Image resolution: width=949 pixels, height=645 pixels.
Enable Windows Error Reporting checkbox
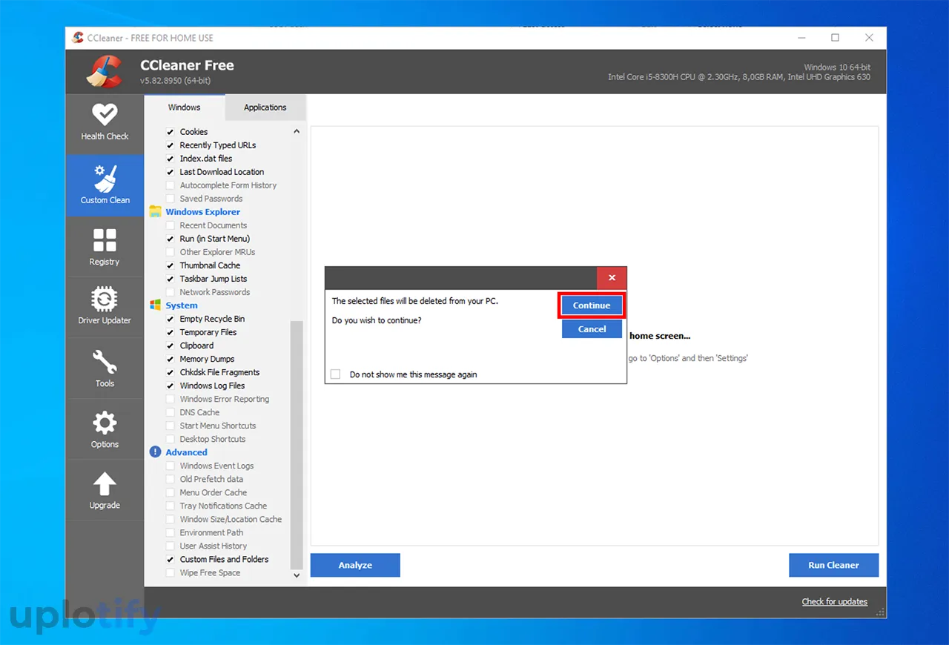click(171, 399)
